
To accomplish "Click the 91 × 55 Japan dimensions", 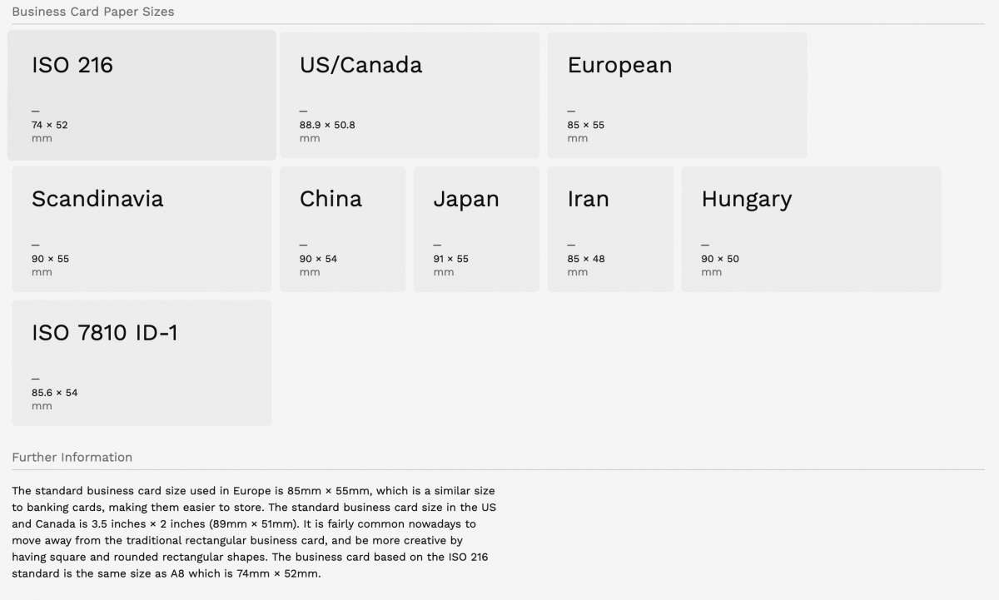I will [451, 259].
